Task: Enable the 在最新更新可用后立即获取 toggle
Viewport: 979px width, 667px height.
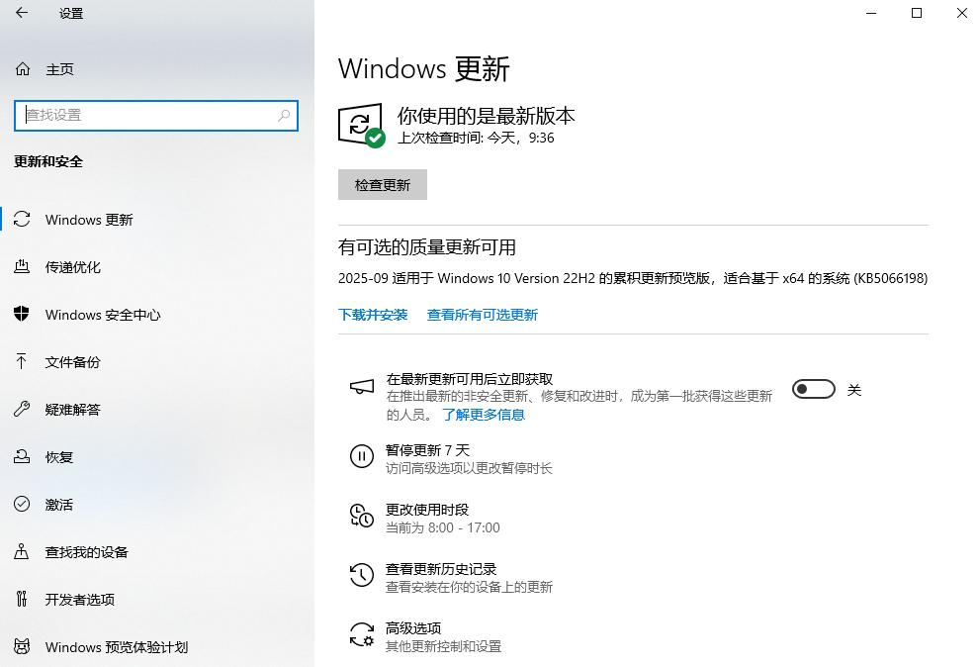Action: pyautogui.click(x=813, y=390)
